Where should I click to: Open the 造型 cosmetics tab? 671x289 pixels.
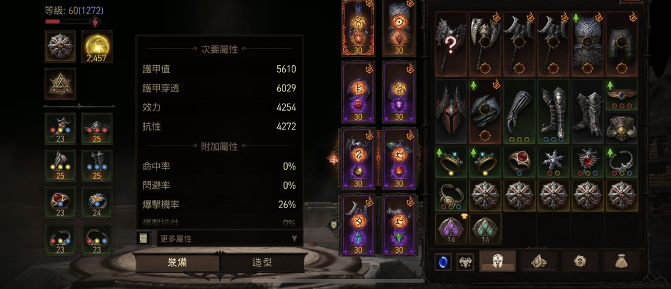click(263, 263)
